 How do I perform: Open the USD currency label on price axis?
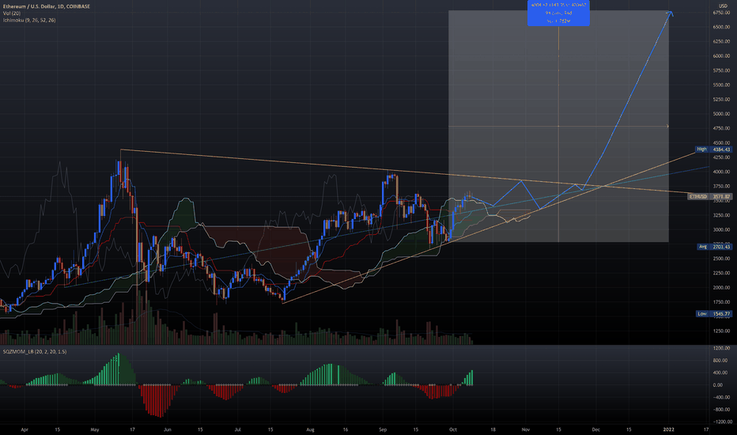(x=724, y=6)
